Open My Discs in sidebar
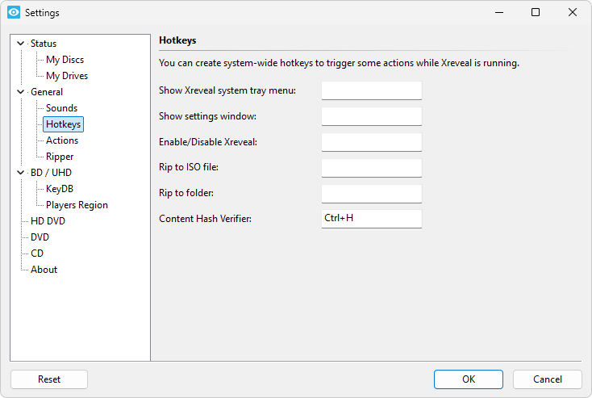Screen dimensions: 592x398 [x=65, y=60]
